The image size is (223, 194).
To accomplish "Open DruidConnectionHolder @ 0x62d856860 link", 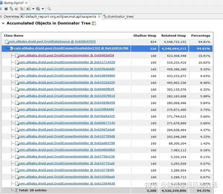I will pos(67,76).
